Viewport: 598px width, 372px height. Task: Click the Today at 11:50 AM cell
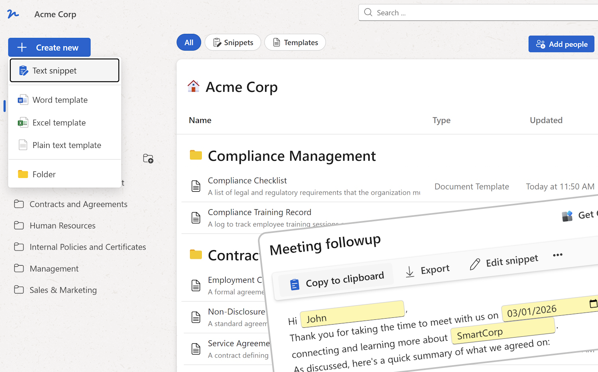(560, 187)
